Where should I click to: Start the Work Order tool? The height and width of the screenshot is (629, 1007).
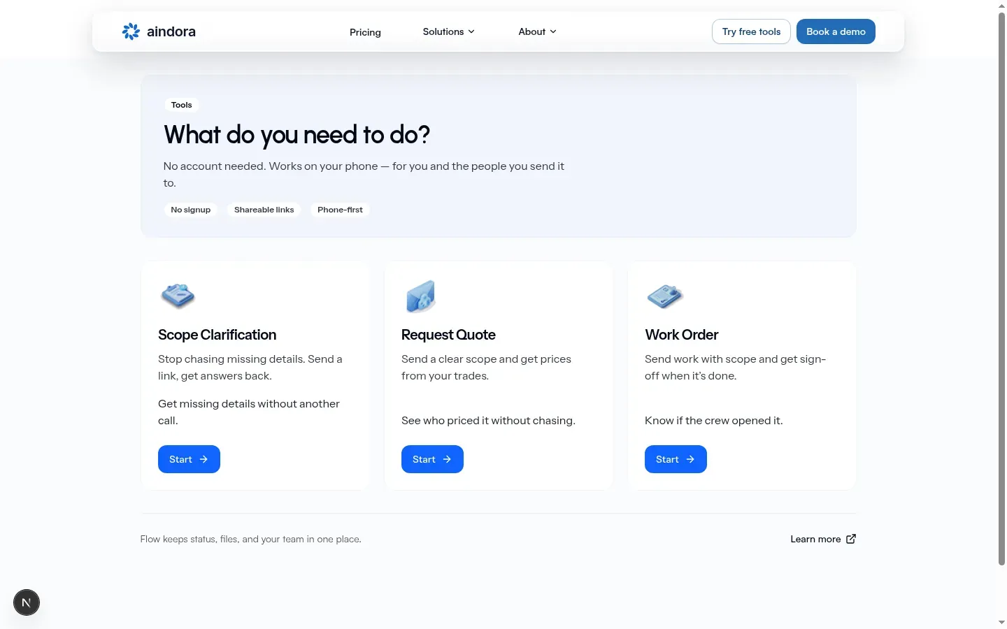click(x=676, y=459)
